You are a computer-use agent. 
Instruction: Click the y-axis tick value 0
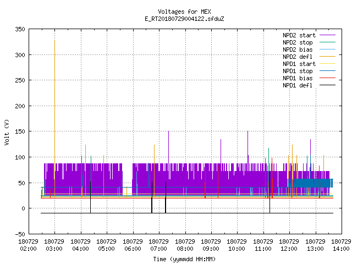(23, 208)
